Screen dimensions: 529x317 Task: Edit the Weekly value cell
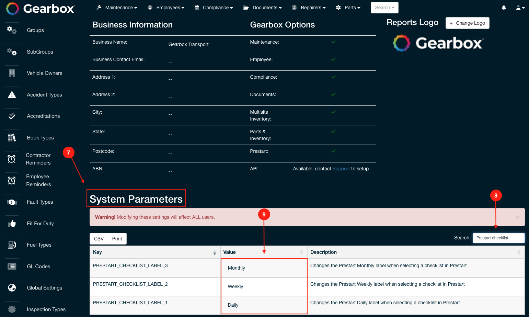(x=264, y=286)
